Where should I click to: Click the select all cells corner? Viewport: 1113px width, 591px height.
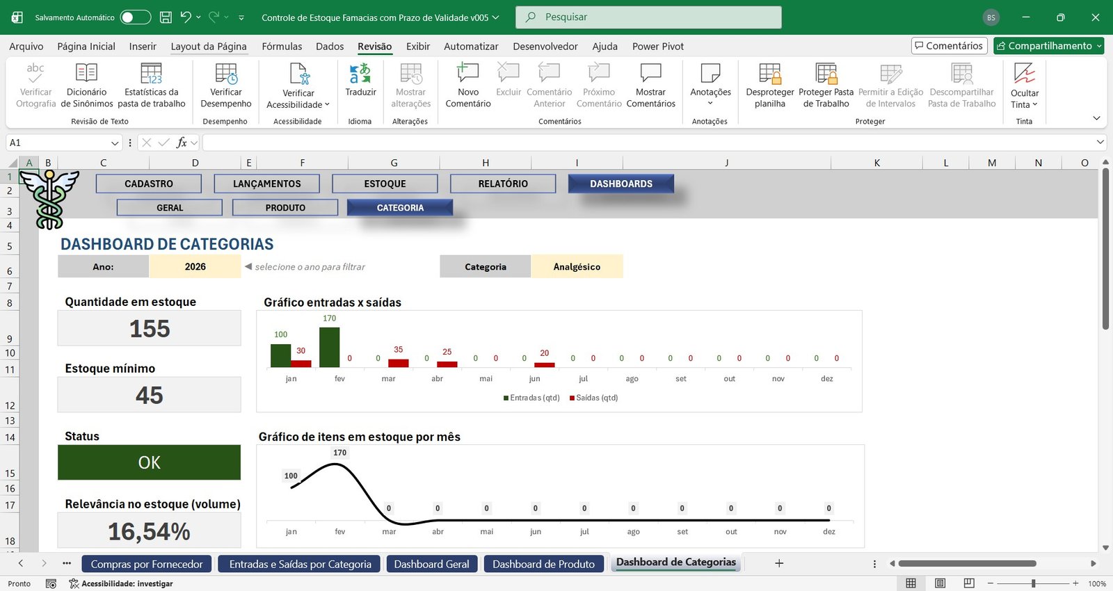coord(13,163)
